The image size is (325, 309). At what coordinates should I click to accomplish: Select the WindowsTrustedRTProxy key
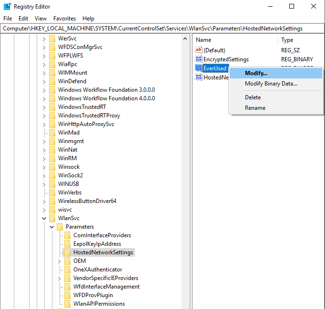pyautogui.click(x=89, y=116)
